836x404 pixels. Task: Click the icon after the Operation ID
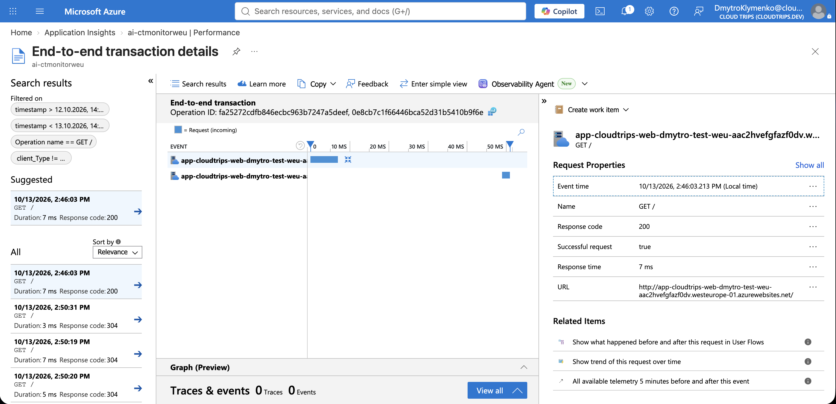(492, 112)
